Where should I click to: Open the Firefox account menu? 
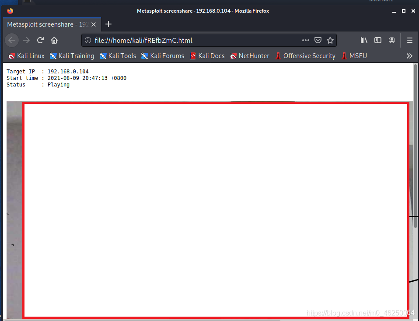point(392,40)
